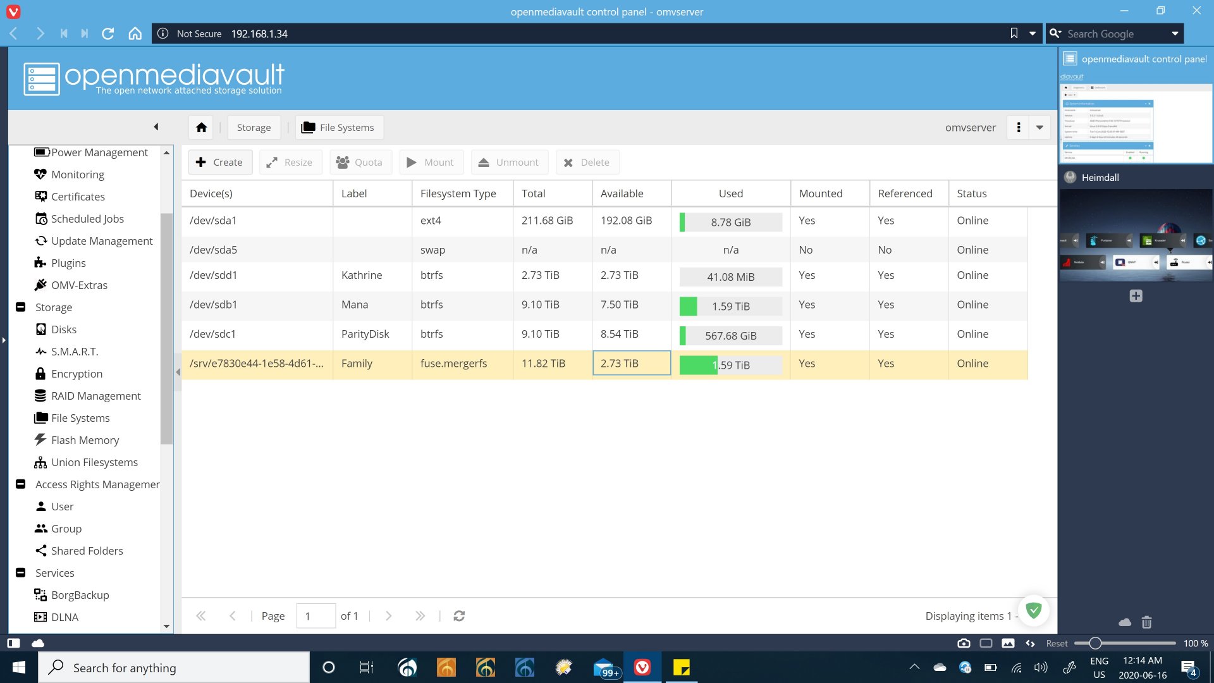Viewport: 1214px width, 683px height.
Task: Collapse the navigation sidebar arrow
Action: [156, 127]
